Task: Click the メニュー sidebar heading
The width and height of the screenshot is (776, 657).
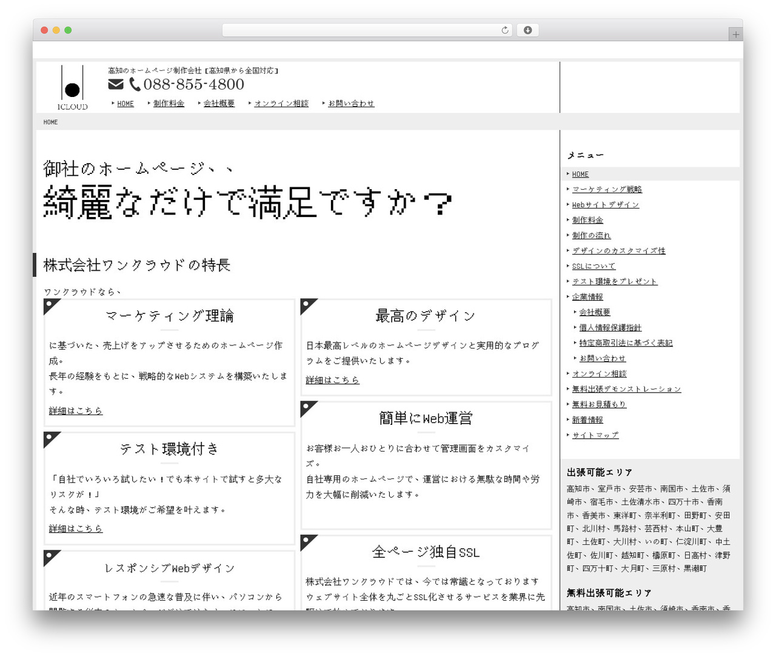Action: [x=585, y=155]
